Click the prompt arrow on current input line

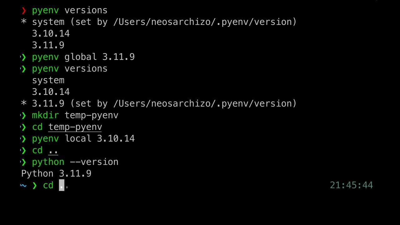tap(35, 185)
